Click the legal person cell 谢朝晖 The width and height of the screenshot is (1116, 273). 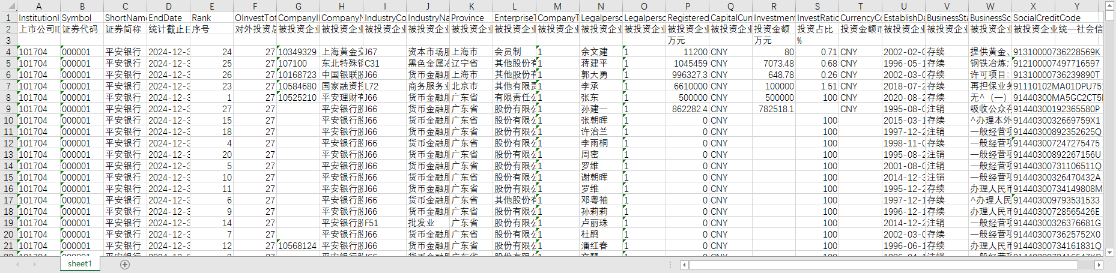point(601,178)
